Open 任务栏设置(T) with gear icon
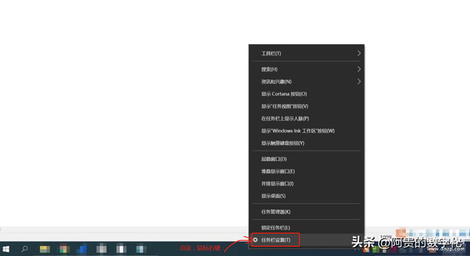 pos(306,240)
